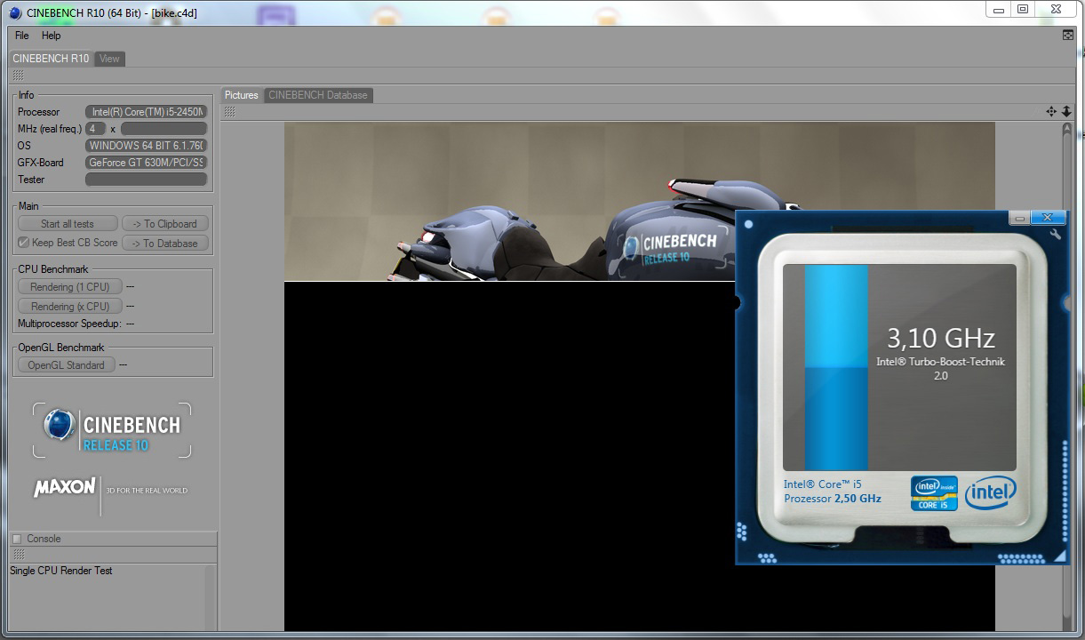
Task: Toggle the Keep Best CB Score checkbox
Action: coord(24,243)
